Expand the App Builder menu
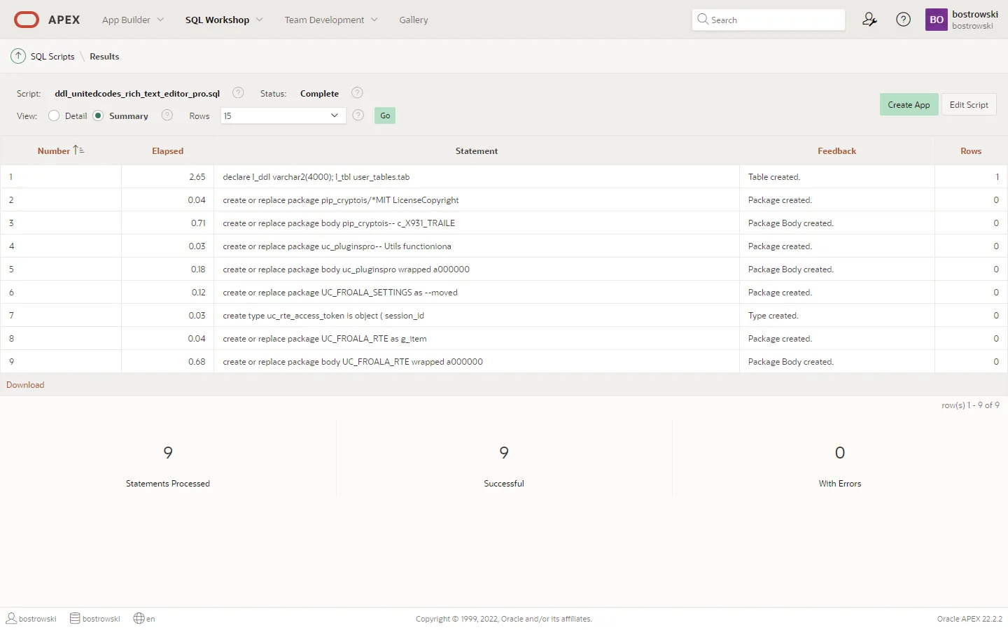The width and height of the screenshot is (1008, 630). pos(132,20)
